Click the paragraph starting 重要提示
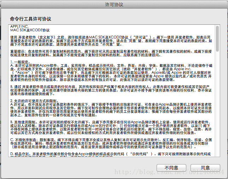 [x=111, y=53]
